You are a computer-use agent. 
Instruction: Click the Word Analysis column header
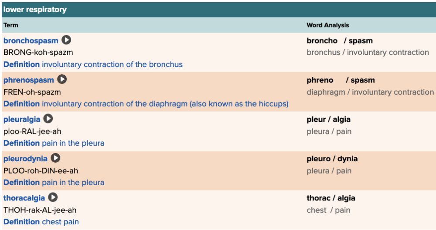pyautogui.click(x=327, y=25)
